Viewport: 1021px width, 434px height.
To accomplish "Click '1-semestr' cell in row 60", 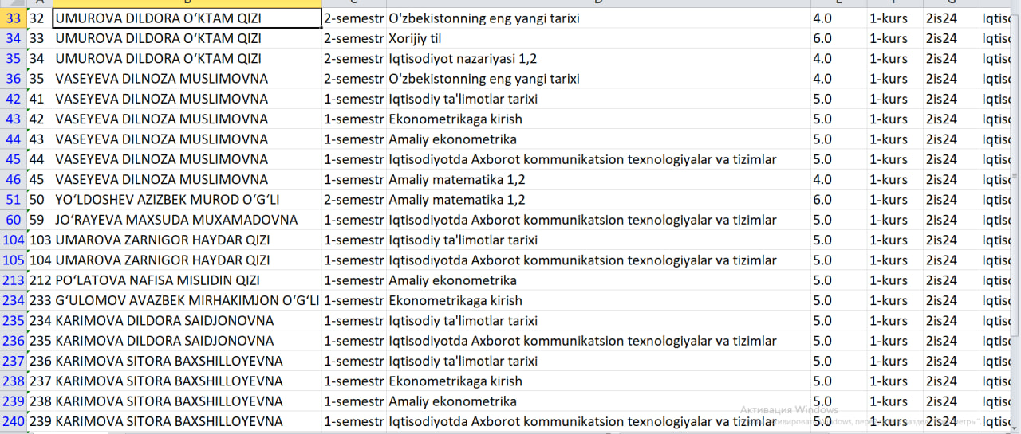I will tap(354, 220).
